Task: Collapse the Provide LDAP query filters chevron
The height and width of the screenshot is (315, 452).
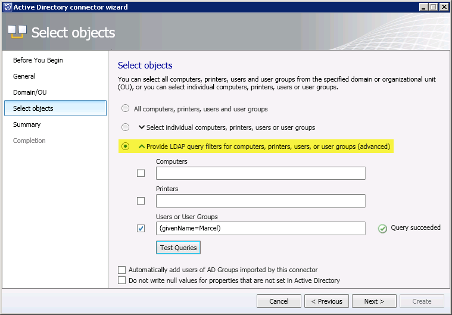Action: [x=142, y=146]
